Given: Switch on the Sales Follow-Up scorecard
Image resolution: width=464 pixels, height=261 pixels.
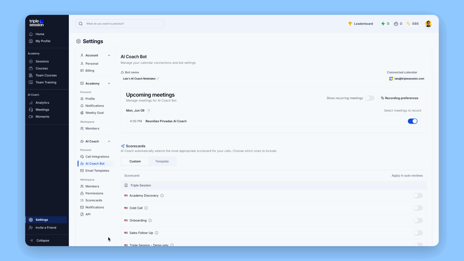Looking at the screenshot, I should [418, 233].
